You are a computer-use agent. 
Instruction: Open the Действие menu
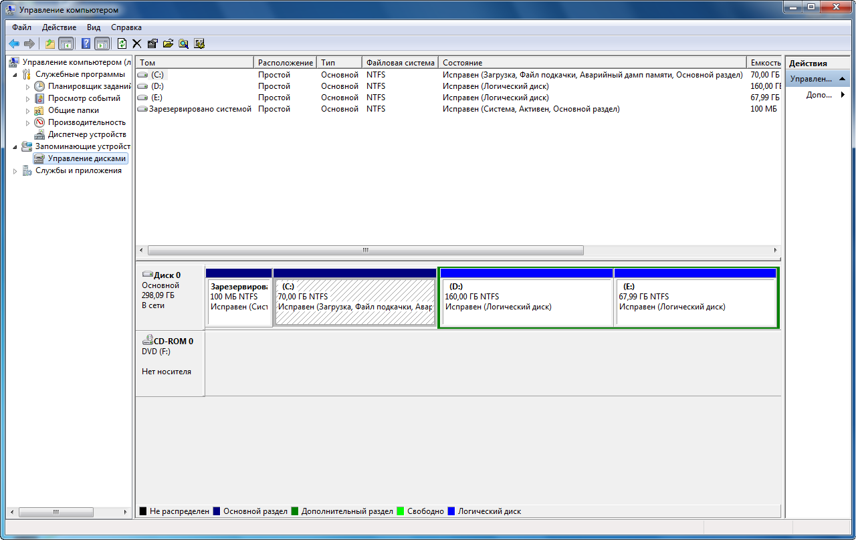point(59,27)
